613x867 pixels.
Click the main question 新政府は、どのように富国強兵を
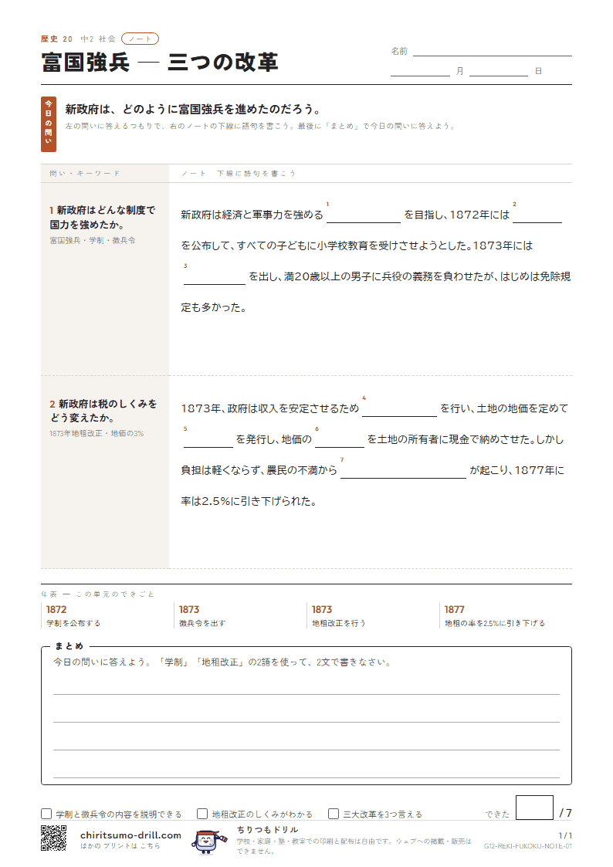pyautogui.click(x=193, y=109)
